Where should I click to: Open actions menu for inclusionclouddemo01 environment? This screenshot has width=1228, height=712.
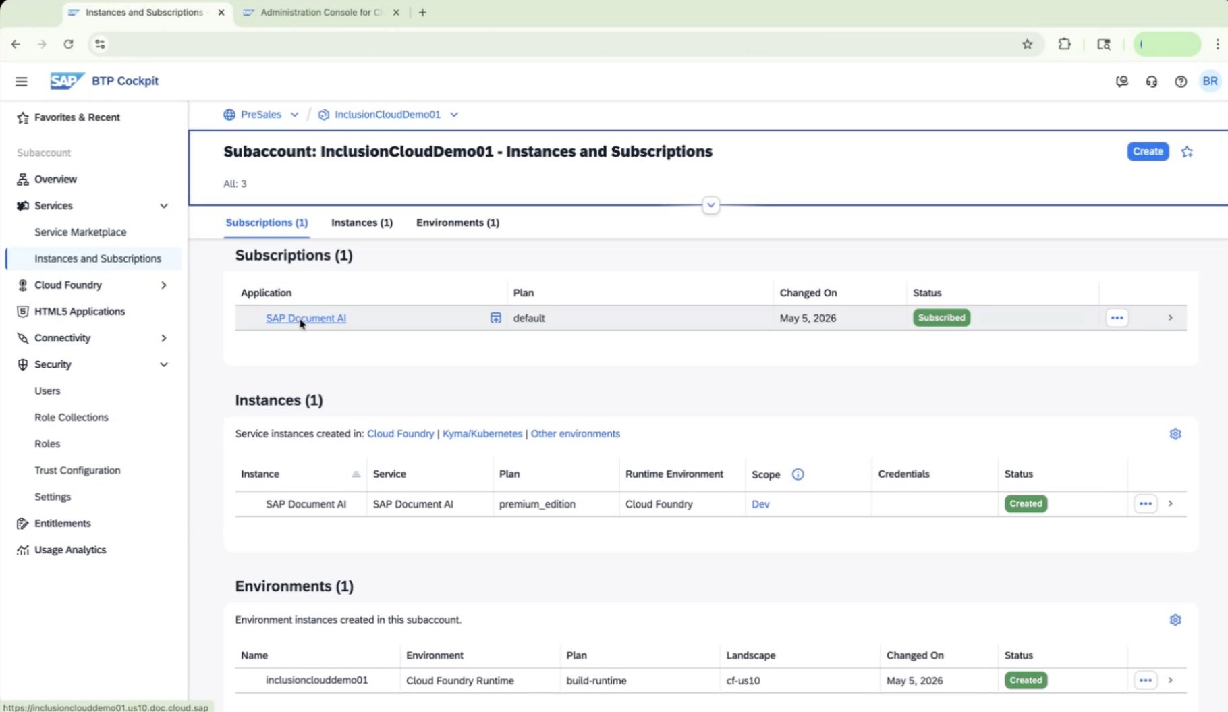(x=1146, y=680)
